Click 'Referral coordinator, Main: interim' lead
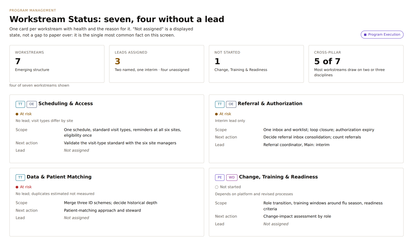The height and width of the screenshot is (245, 413). pos(296,145)
